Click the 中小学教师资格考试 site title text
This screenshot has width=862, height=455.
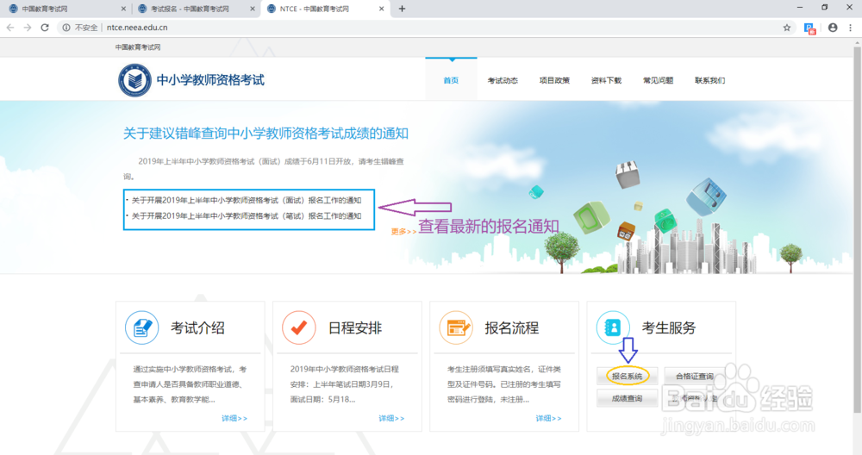tap(210, 80)
